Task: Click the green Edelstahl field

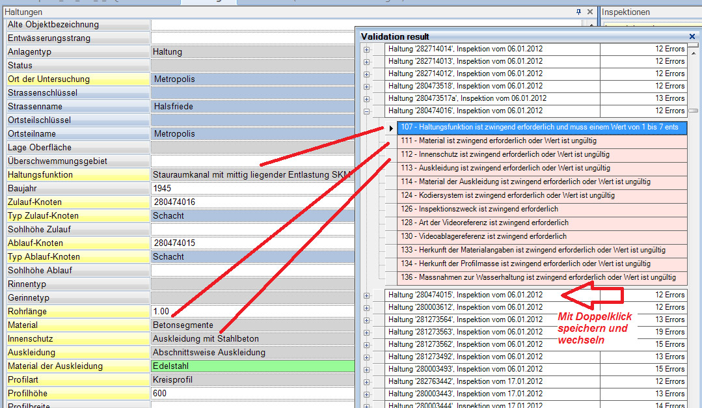Action: pyautogui.click(x=253, y=366)
